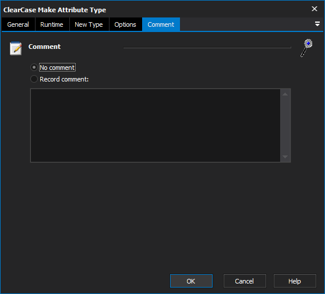Open the tab list dropdown arrow

317,24
